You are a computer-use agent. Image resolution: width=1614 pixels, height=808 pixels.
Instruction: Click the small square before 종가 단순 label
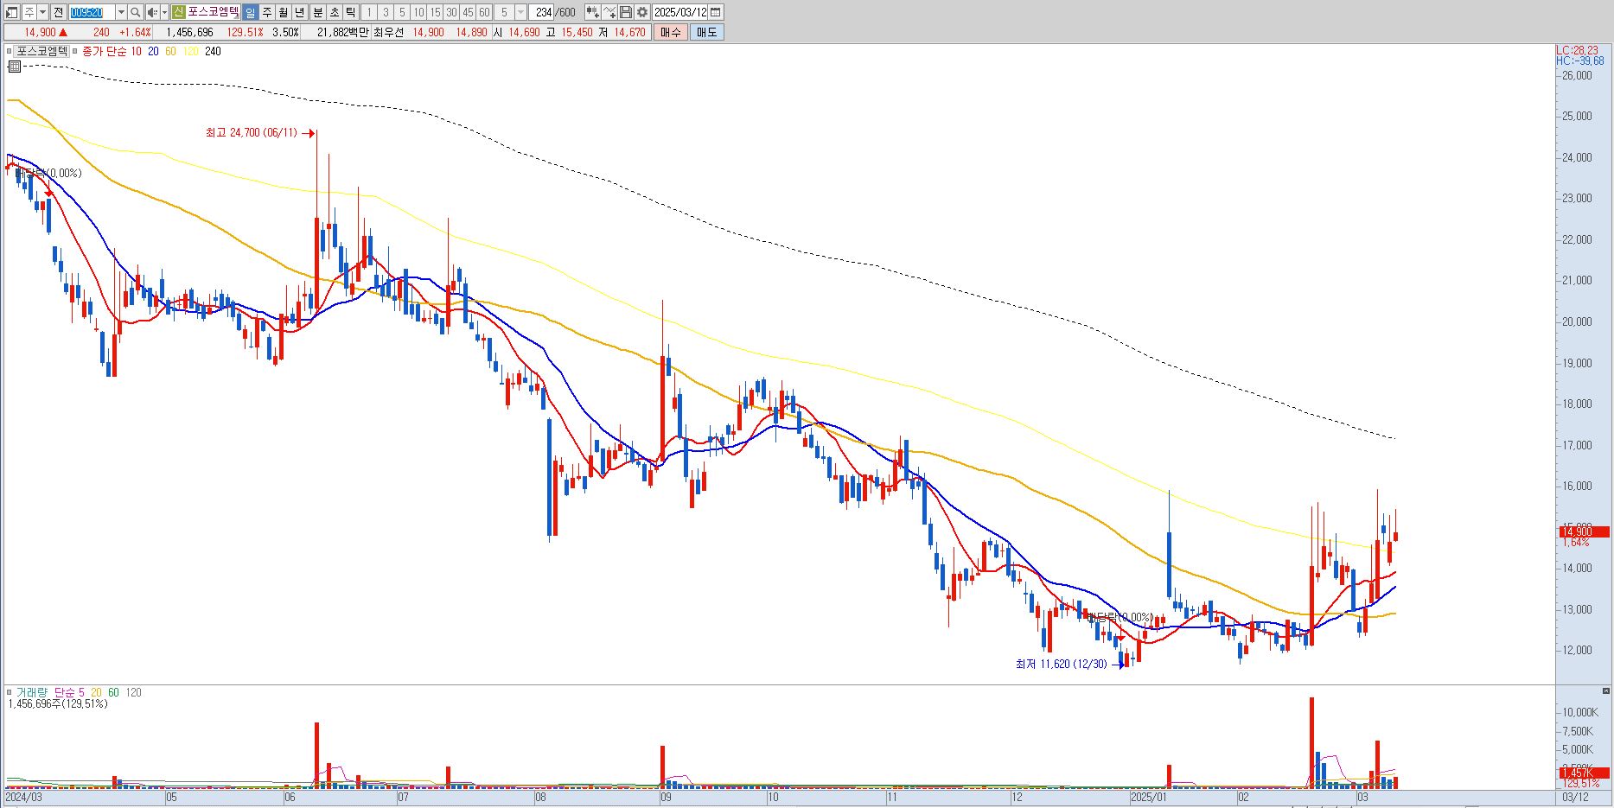75,51
